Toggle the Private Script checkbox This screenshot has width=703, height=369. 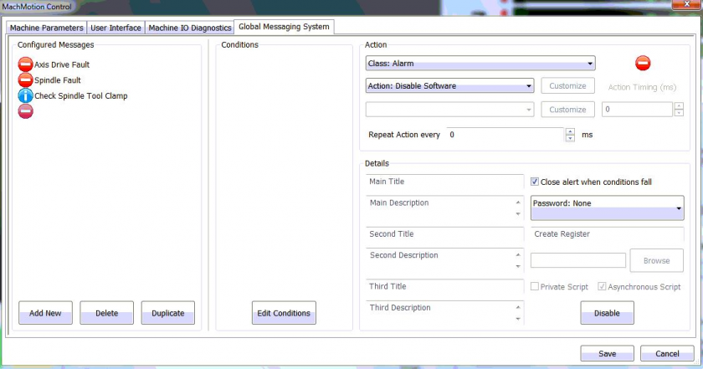click(535, 286)
